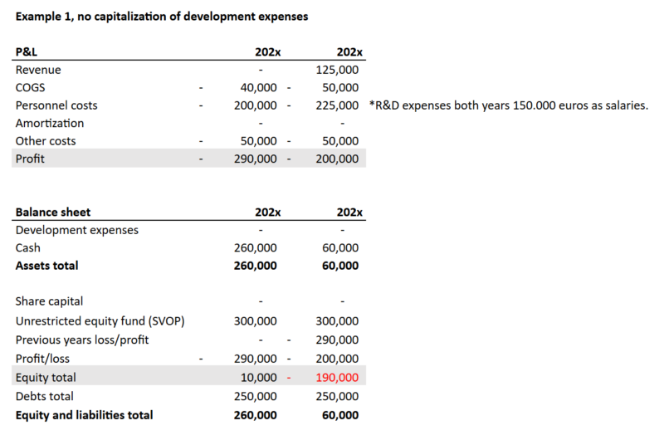
Task: Select the Other costs row label
Action: [46, 141]
